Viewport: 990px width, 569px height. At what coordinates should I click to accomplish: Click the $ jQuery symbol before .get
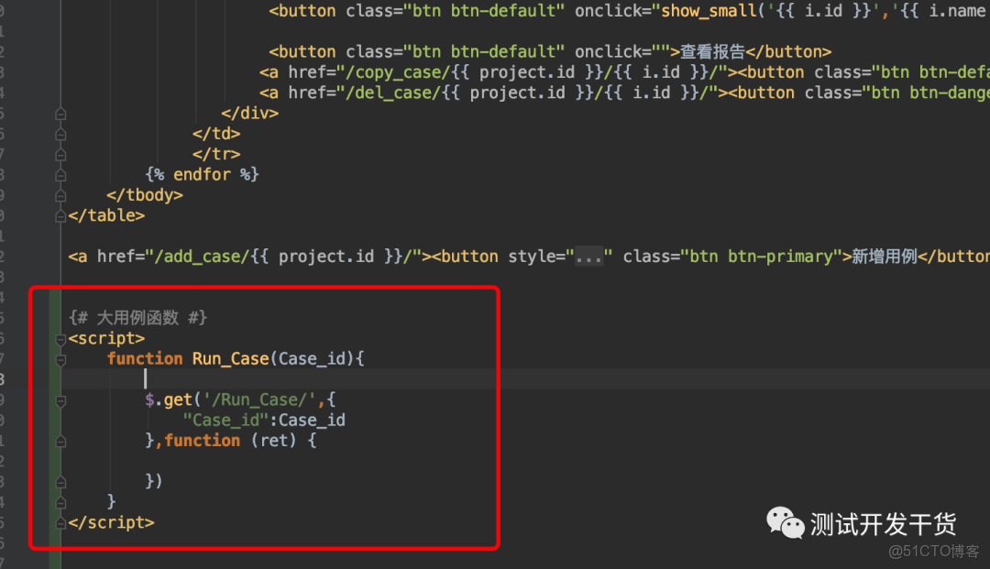point(149,399)
